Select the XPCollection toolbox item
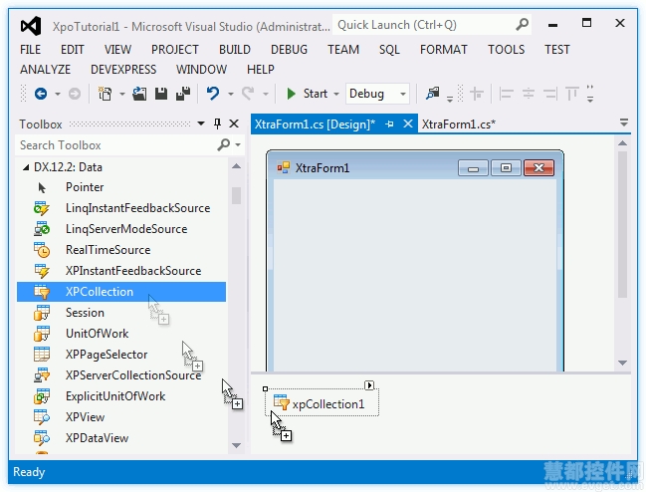 click(121, 292)
